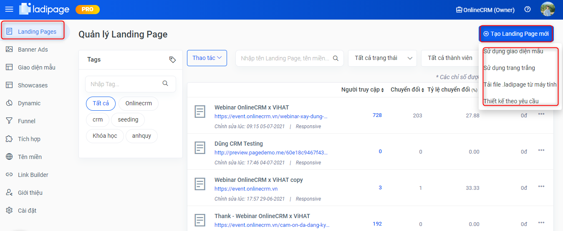Screen dimensions: 563x231
Task: Select the Tất cả tag filter
Action: 101,103
